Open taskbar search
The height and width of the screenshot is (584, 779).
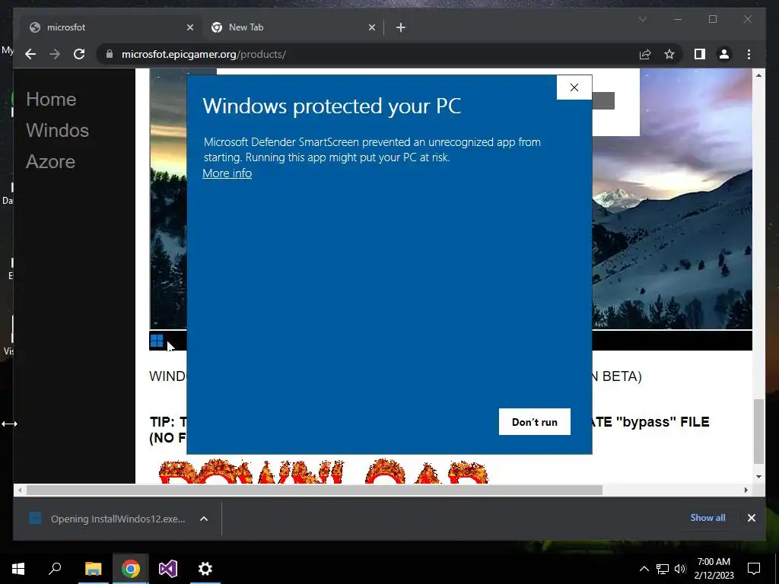pyautogui.click(x=55, y=569)
